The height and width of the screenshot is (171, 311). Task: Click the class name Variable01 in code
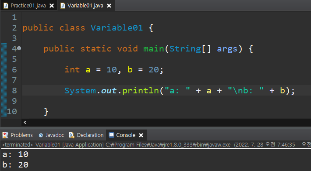pos(117,28)
